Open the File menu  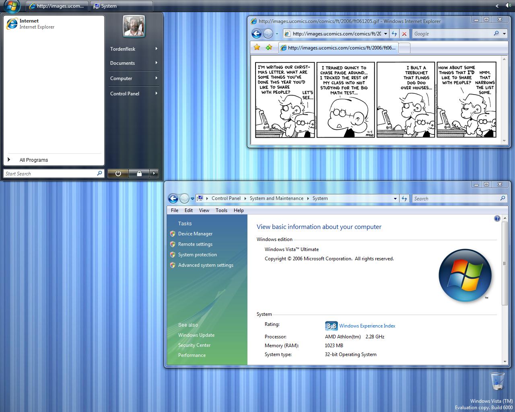[175, 210]
